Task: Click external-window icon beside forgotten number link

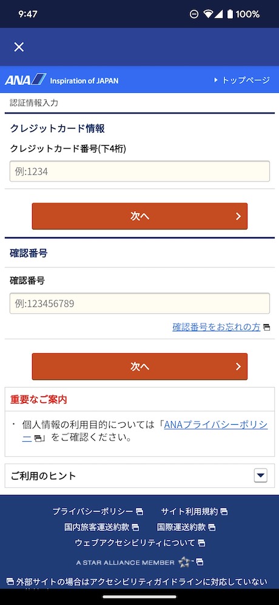Action: point(266,328)
